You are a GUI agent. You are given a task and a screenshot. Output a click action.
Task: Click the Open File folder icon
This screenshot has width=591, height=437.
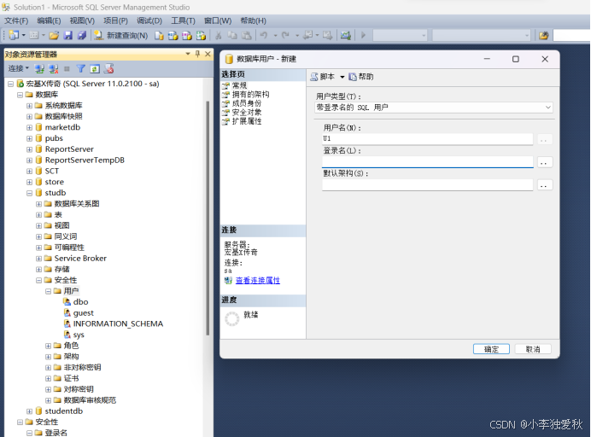(54, 35)
